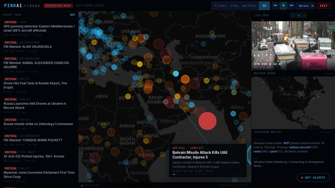
Task: Rewind events using the skip-back icon
Action: click(x=275, y=5)
